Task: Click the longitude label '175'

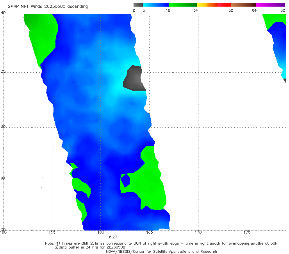Action: (x=247, y=232)
